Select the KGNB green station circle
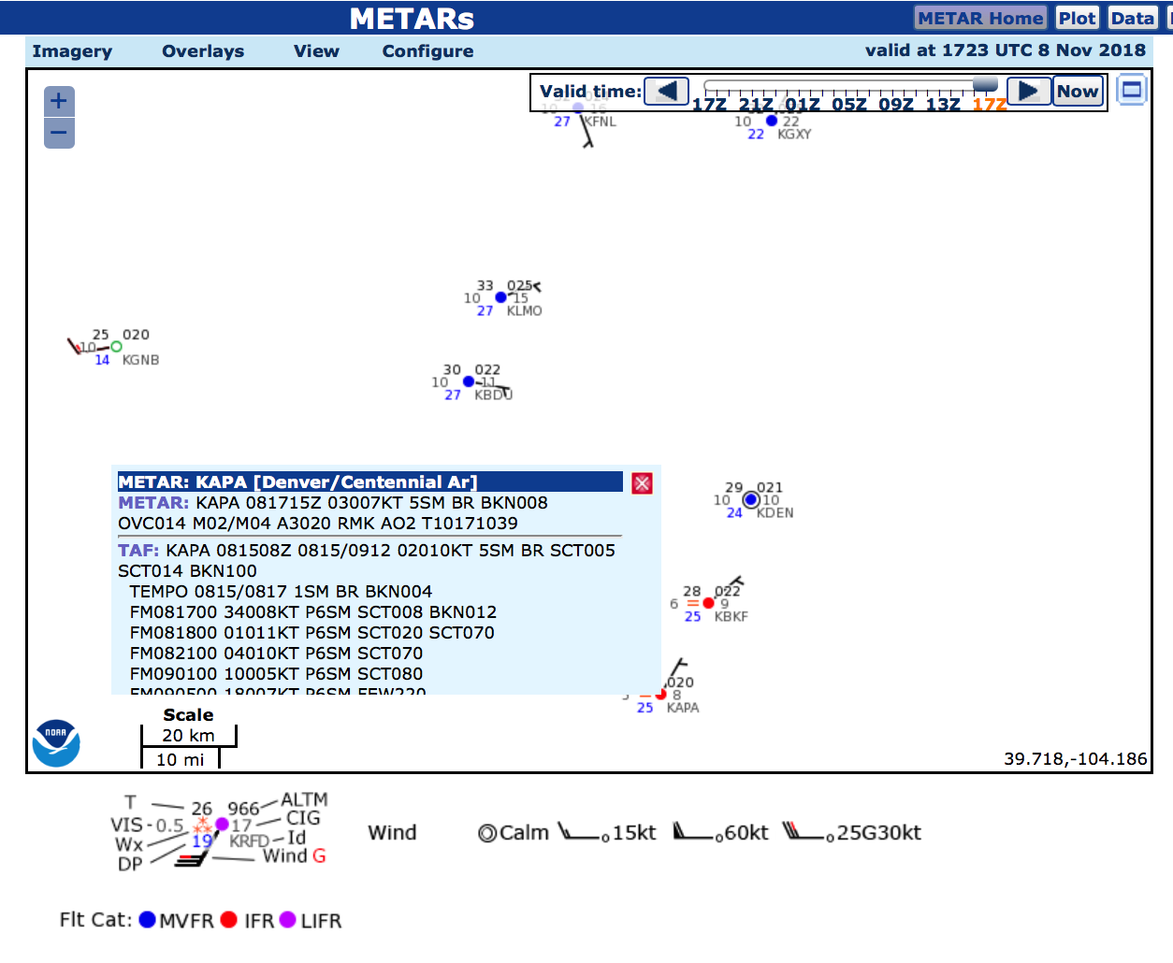The image size is (1173, 963). coord(117,347)
